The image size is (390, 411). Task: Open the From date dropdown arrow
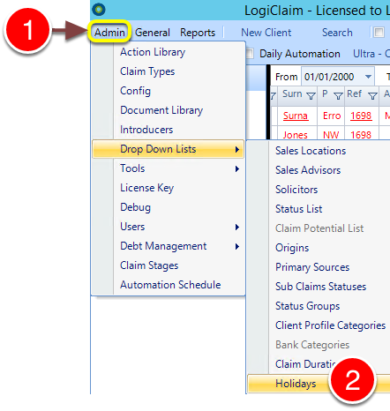[368, 77]
